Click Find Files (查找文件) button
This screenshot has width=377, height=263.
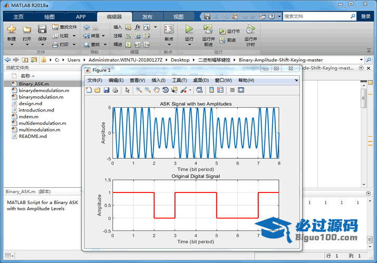tap(65, 27)
